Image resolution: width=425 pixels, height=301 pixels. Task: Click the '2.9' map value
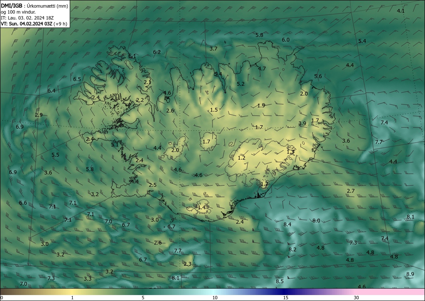pyautogui.click(x=39, y=115)
